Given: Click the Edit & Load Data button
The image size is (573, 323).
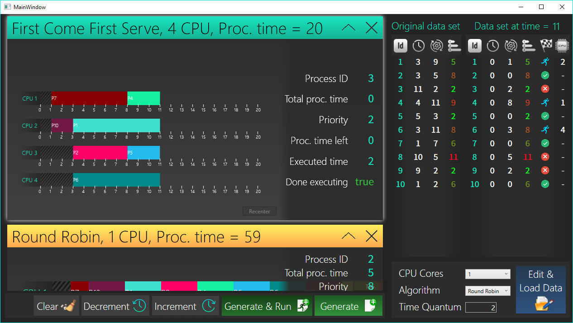Looking at the screenshot, I should point(541,290).
